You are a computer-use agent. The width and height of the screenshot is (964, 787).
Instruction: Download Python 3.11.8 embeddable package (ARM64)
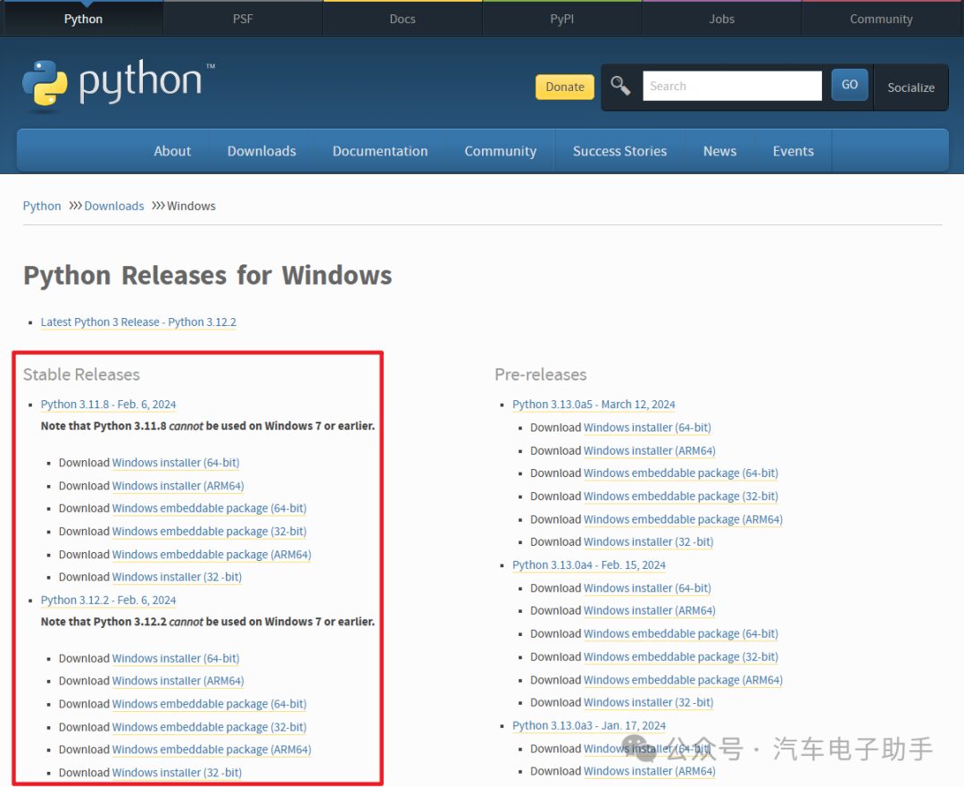point(212,555)
